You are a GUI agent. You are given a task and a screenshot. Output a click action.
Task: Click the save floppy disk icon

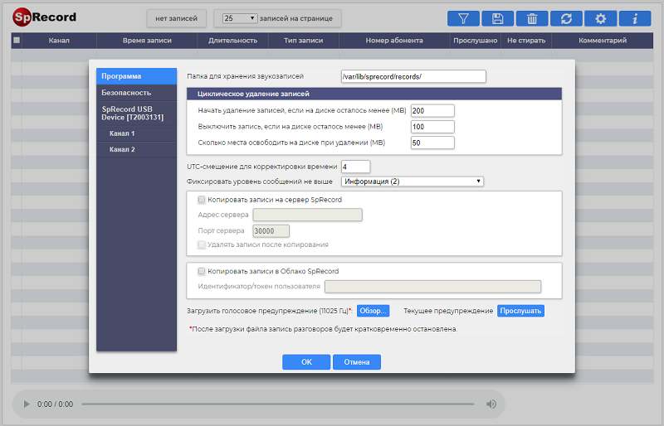click(x=497, y=18)
